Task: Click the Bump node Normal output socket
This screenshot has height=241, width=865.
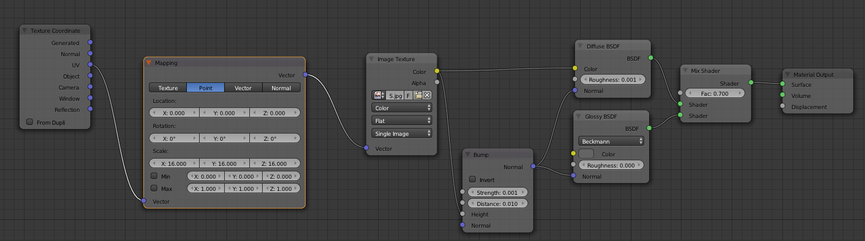Action: click(533, 166)
